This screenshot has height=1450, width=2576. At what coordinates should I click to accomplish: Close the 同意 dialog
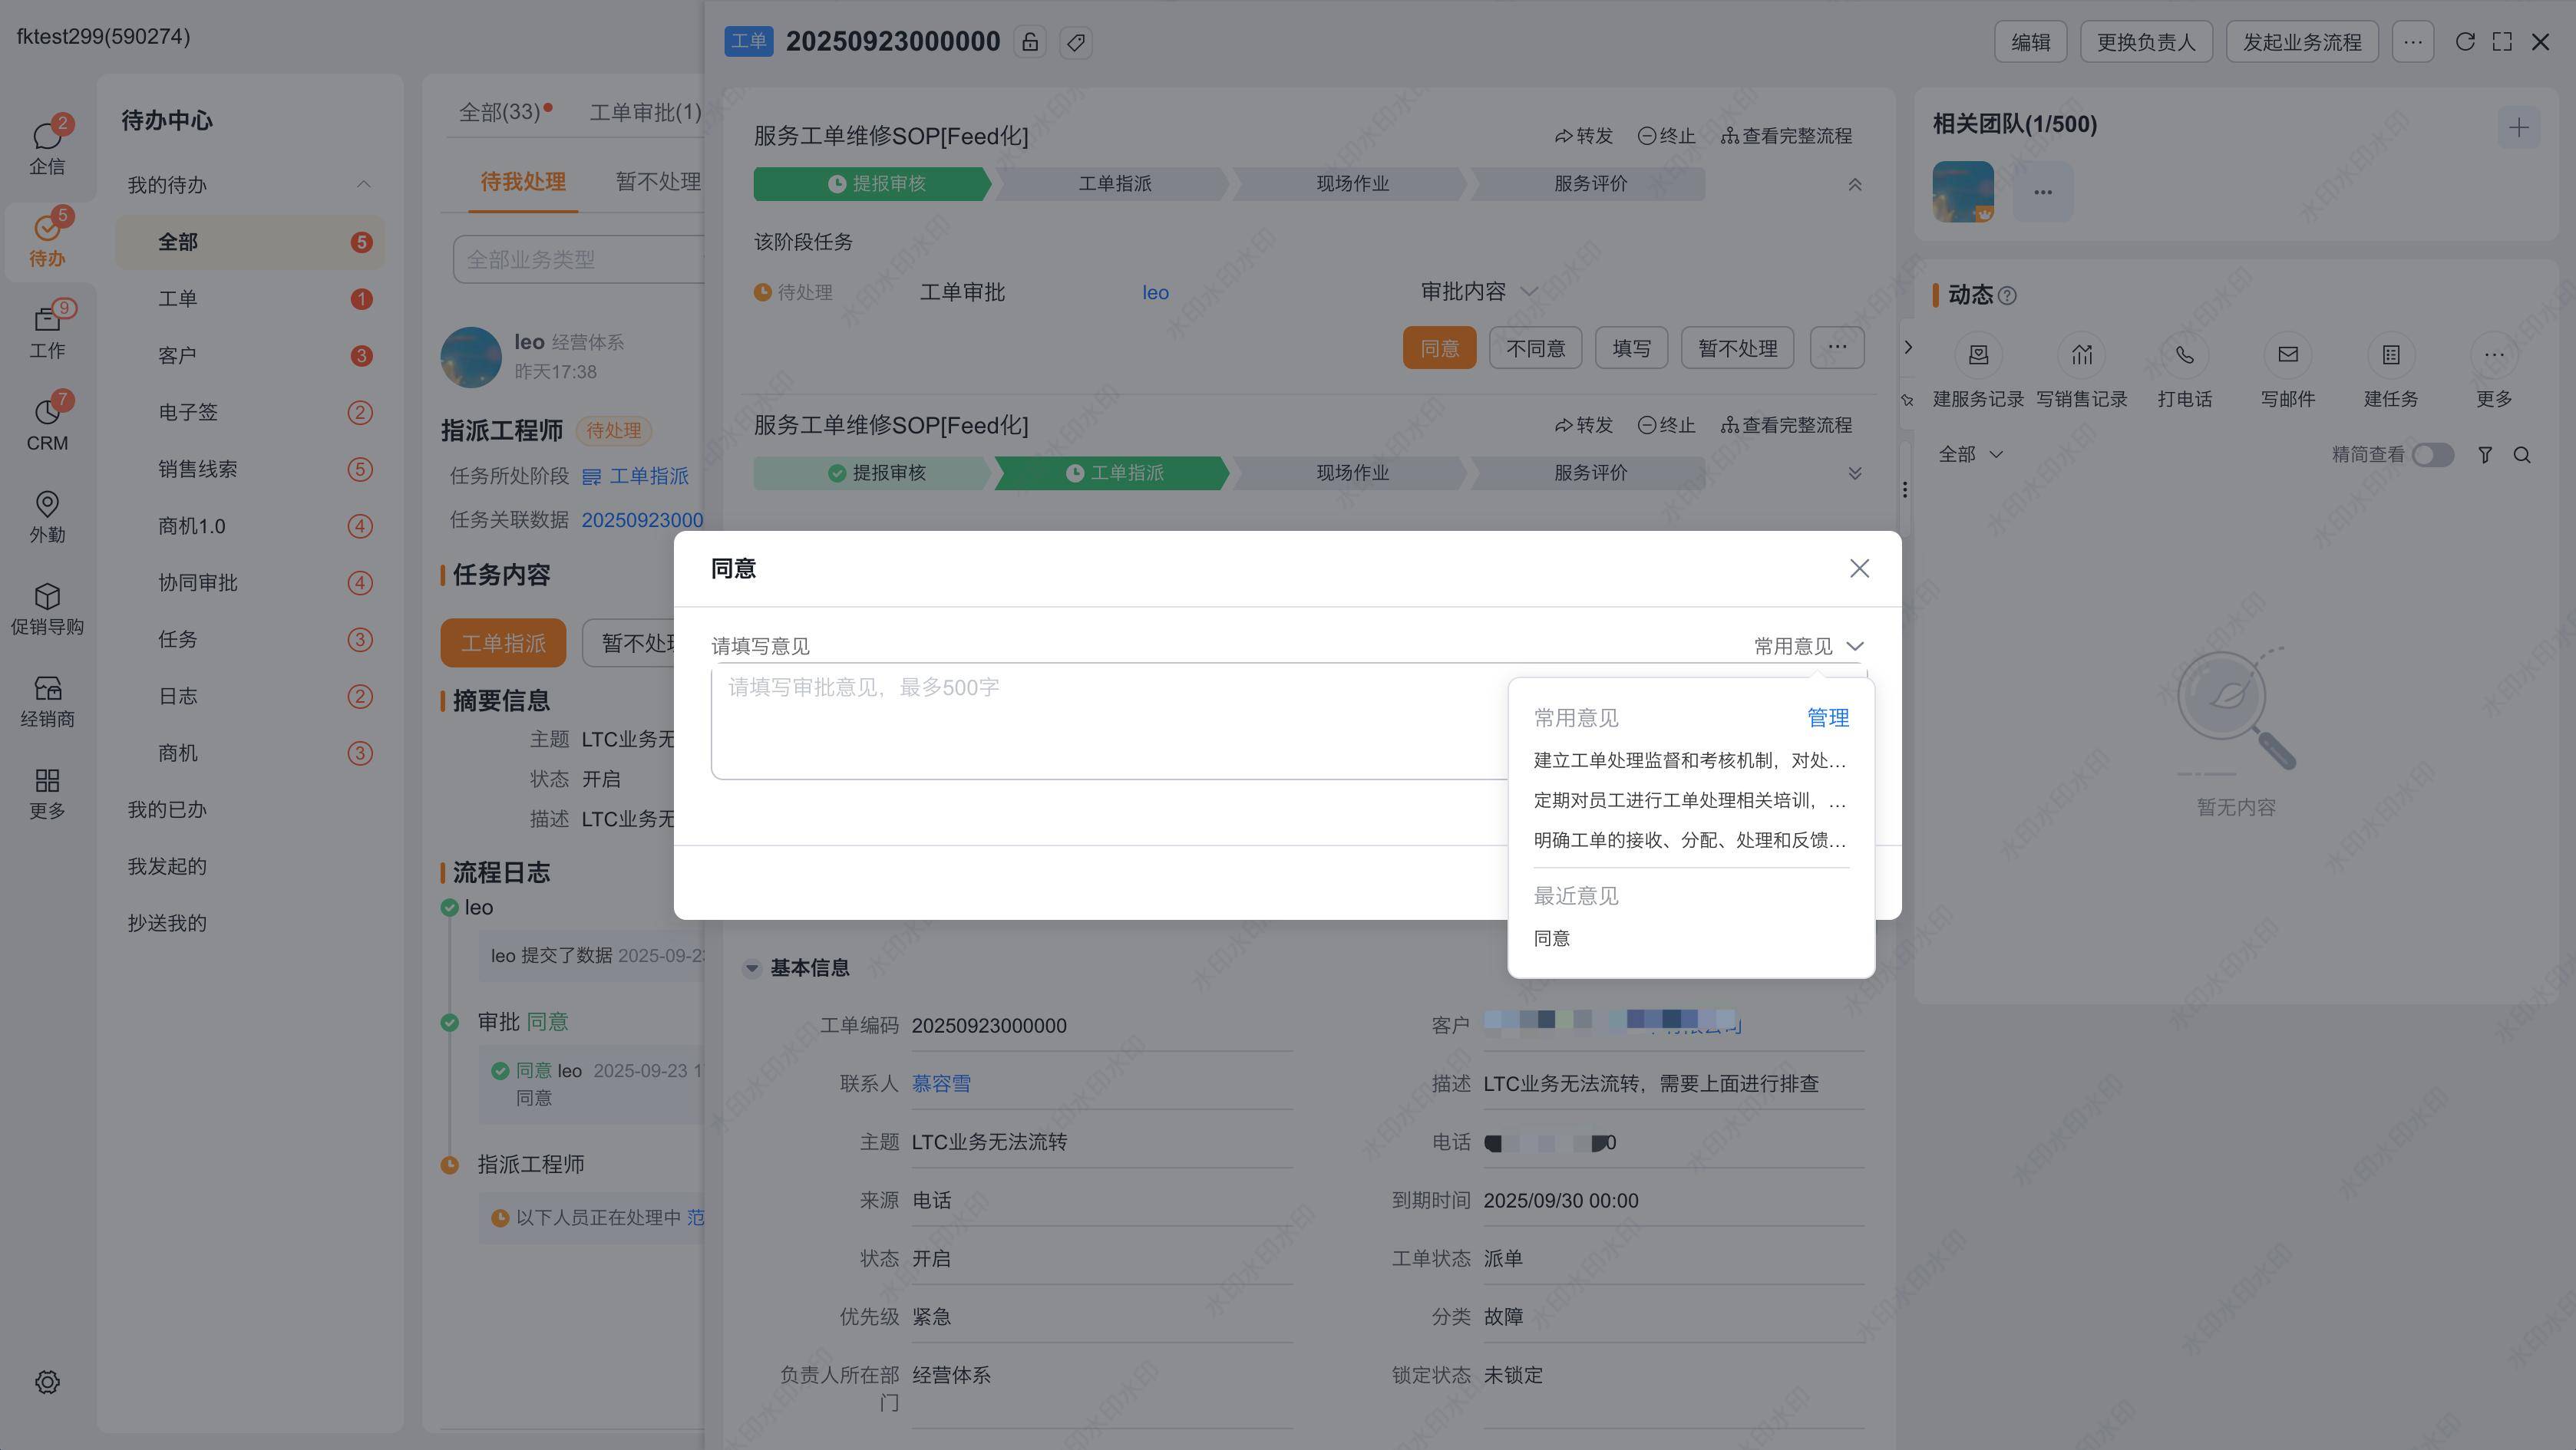(1859, 568)
